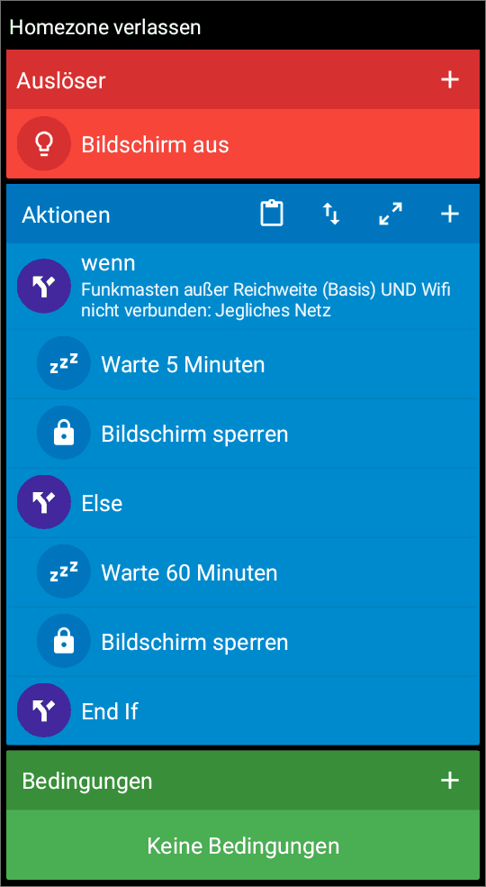Tap the sleep icon for Warte 60 Minuten
This screenshot has width=486, height=887.
tap(63, 572)
